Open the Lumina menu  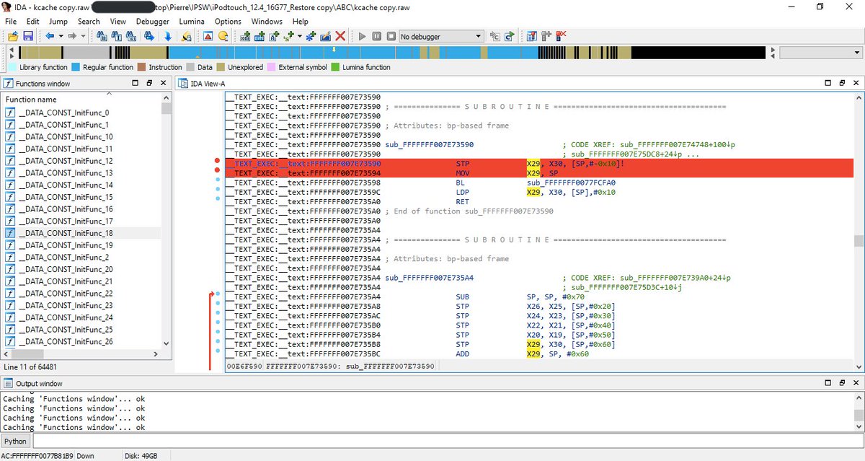pos(192,22)
